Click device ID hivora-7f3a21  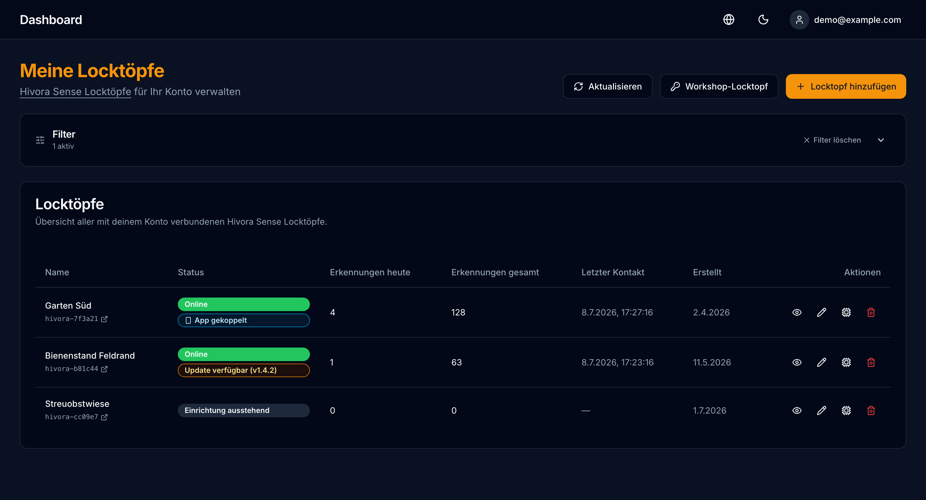click(72, 319)
